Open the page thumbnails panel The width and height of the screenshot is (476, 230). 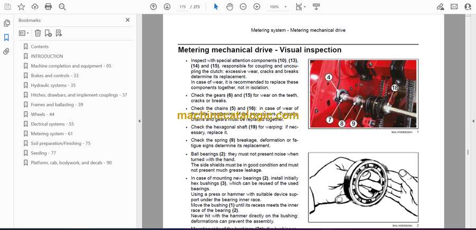coord(7,23)
